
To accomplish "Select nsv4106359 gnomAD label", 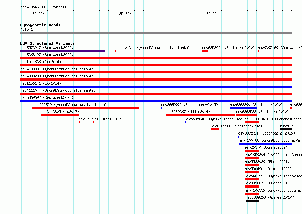I will (x=273, y=190).
